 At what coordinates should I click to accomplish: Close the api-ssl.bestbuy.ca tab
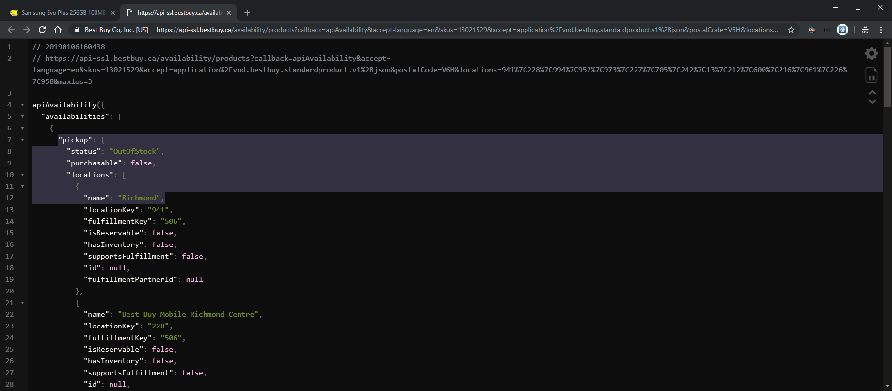point(229,13)
